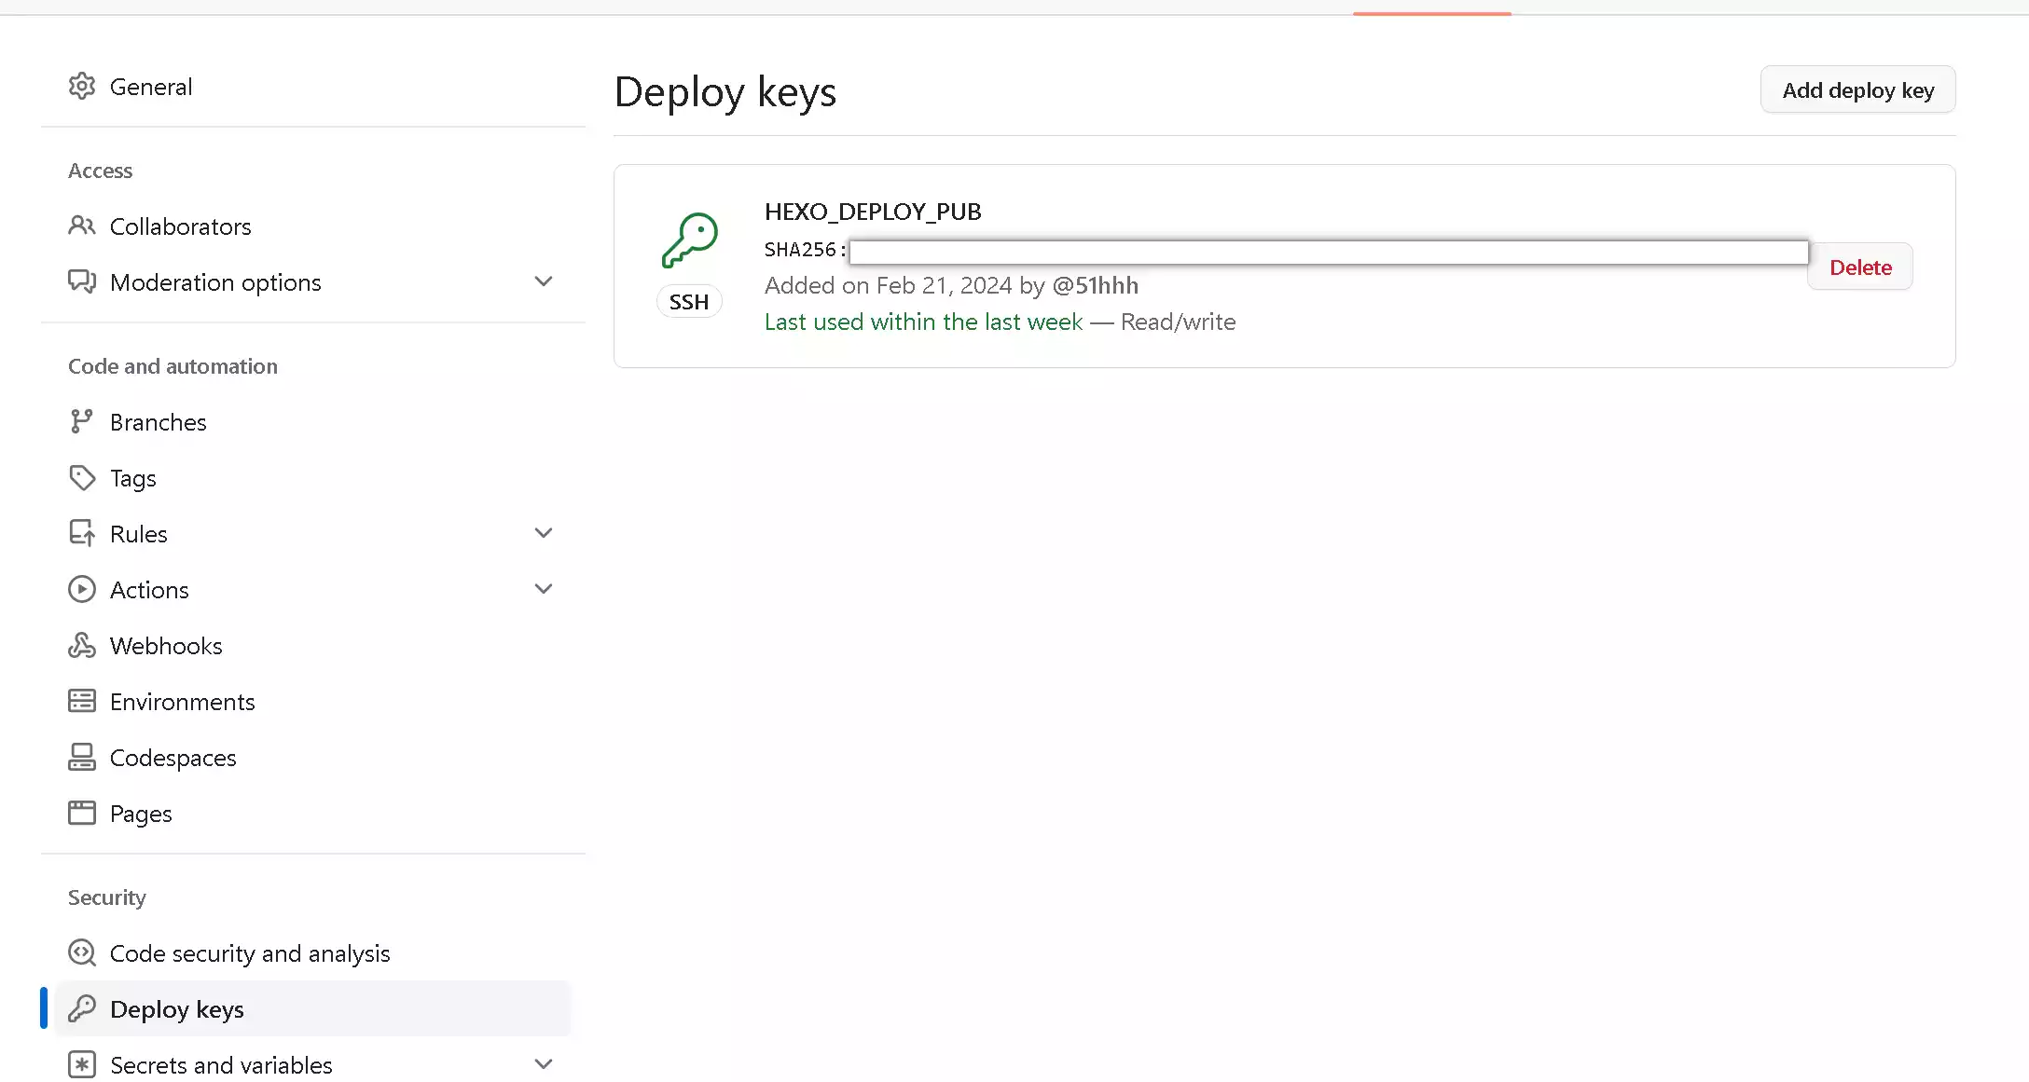Click the Branches git-branch icon
This screenshot has width=2029, height=1082.
click(82, 421)
